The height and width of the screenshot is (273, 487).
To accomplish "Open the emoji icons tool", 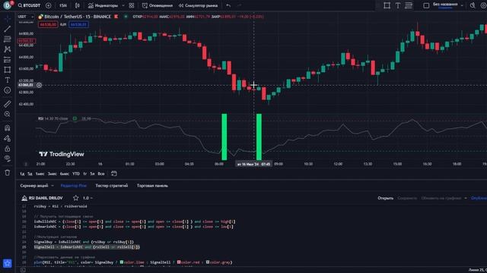I will coord(8,90).
